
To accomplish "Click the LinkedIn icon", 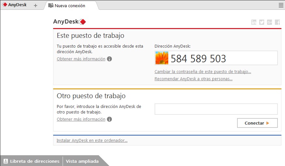I will [254, 22].
